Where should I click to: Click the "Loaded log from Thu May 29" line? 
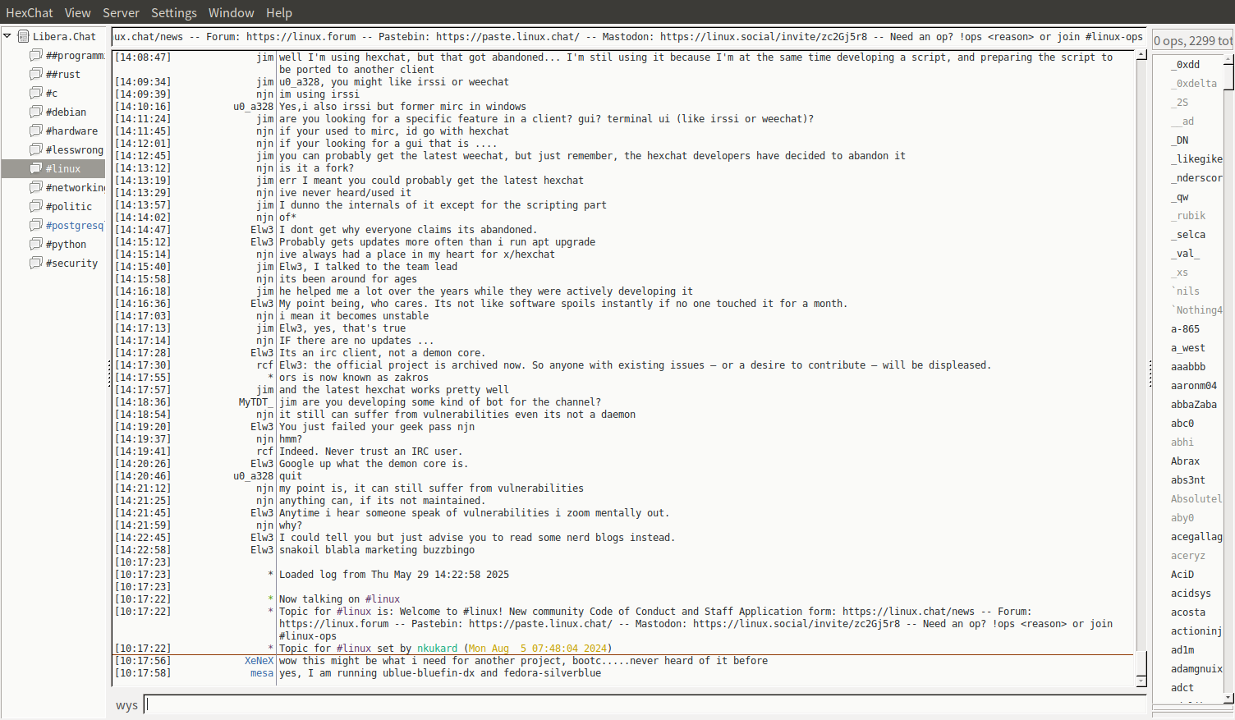(394, 575)
